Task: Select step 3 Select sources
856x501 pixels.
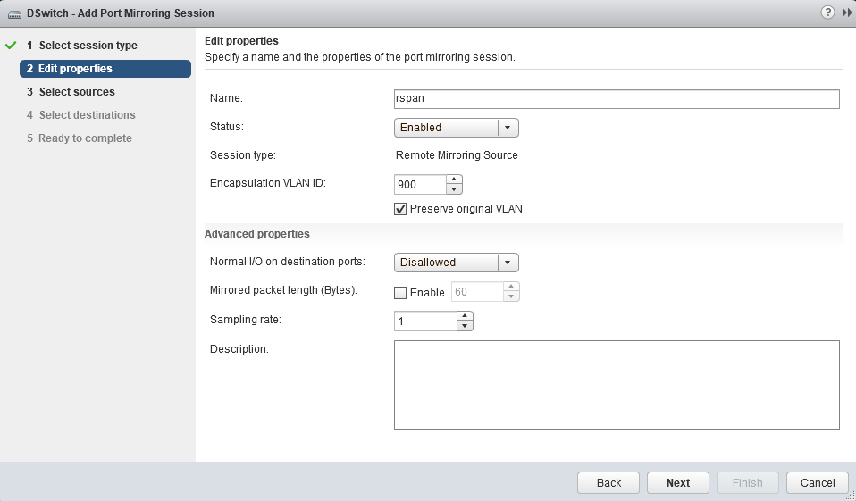Action: coord(77,92)
